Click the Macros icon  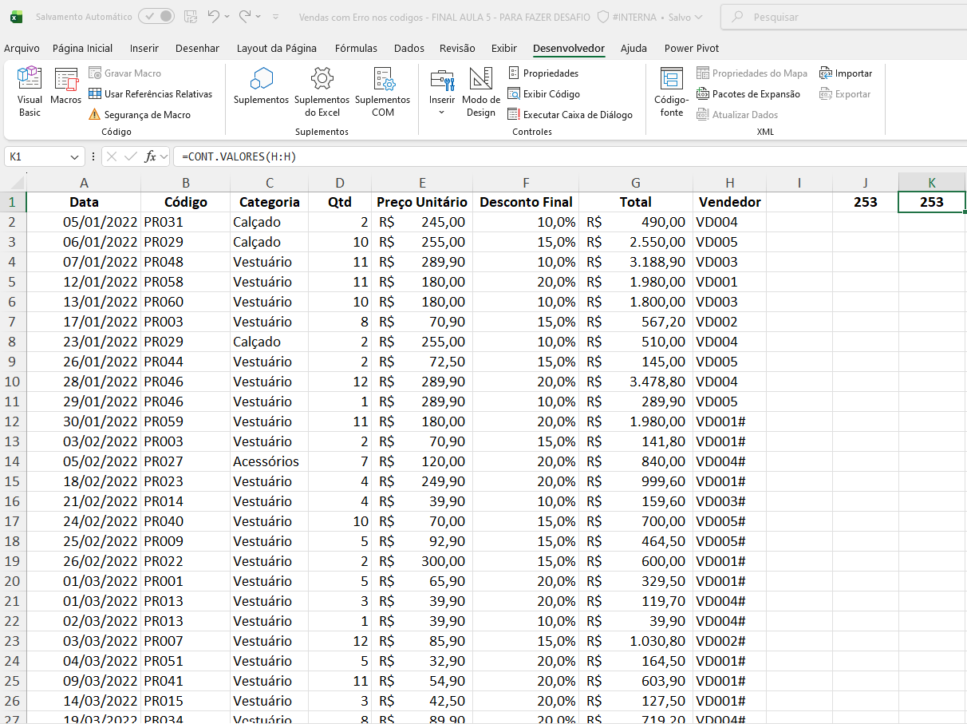[x=65, y=86]
